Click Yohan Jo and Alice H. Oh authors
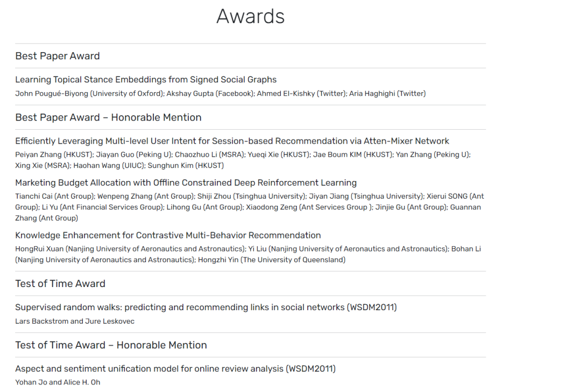Viewport: 581px width, 391px height. point(58,382)
